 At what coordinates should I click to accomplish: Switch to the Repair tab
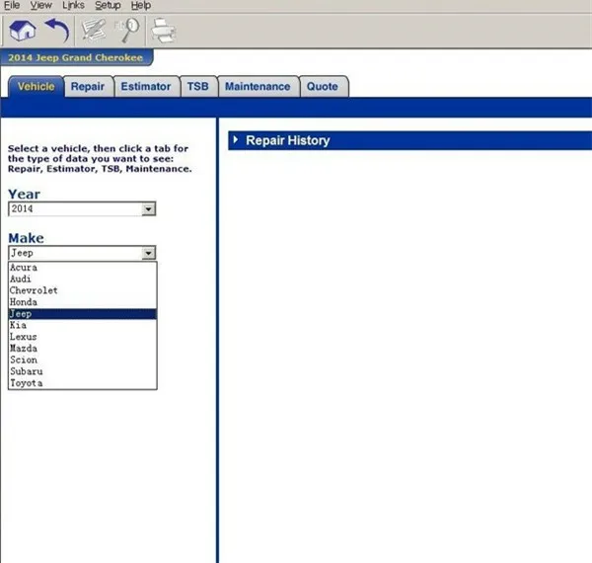88,87
